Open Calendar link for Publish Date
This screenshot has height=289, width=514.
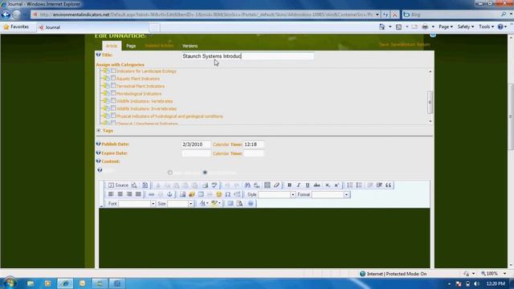tap(222, 144)
